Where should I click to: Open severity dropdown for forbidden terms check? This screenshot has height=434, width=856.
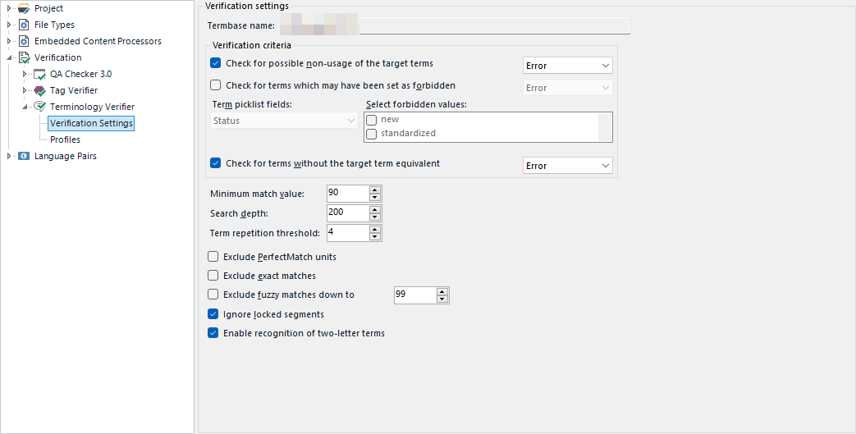pyautogui.click(x=568, y=88)
